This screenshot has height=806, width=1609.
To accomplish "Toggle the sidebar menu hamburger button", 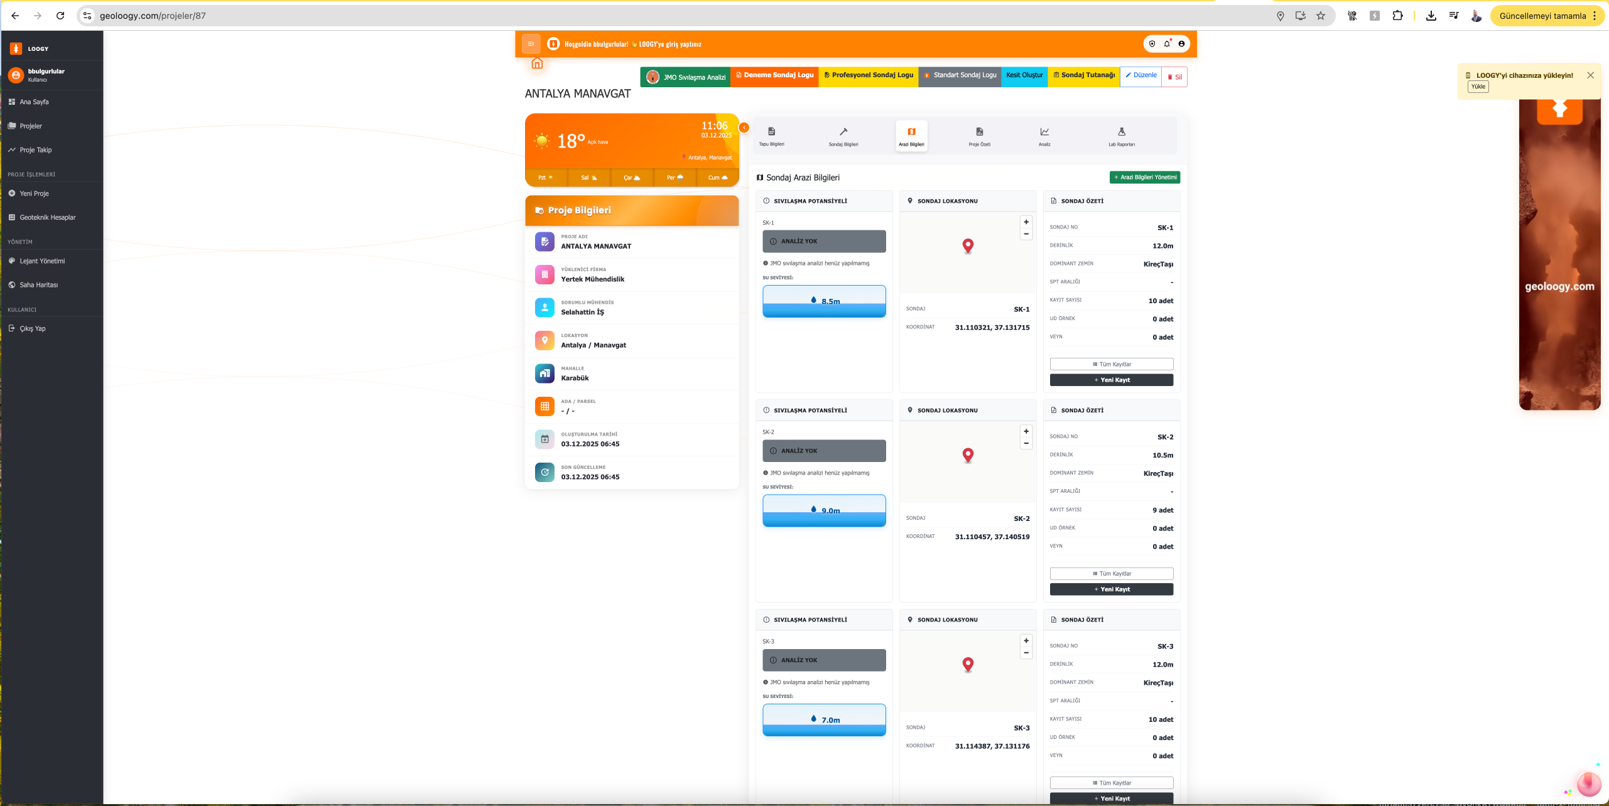I will tap(531, 44).
